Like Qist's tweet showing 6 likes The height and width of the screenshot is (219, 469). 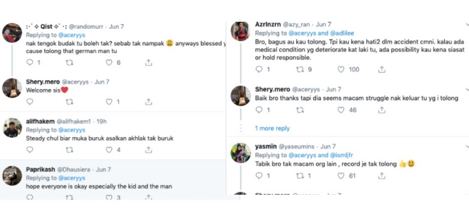(109, 63)
